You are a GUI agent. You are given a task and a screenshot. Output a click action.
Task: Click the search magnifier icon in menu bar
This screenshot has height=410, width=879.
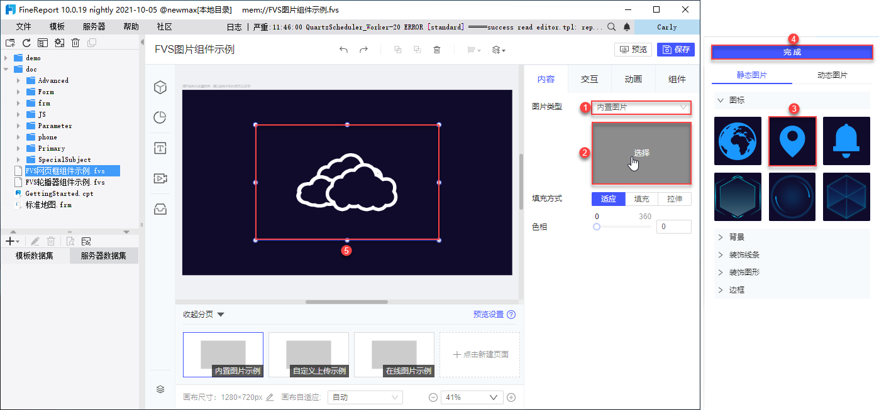tap(611, 27)
